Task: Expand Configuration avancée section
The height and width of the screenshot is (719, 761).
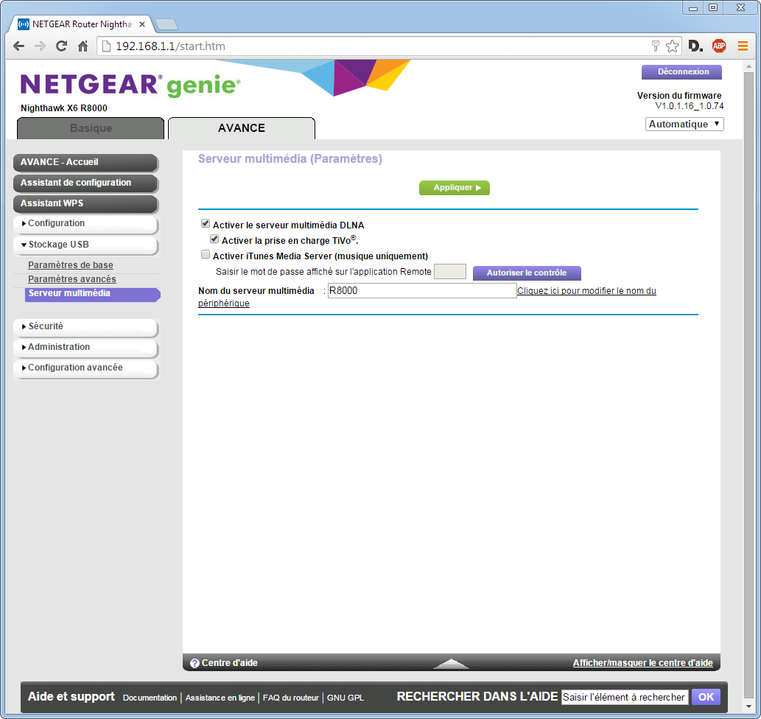Action: click(x=85, y=368)
